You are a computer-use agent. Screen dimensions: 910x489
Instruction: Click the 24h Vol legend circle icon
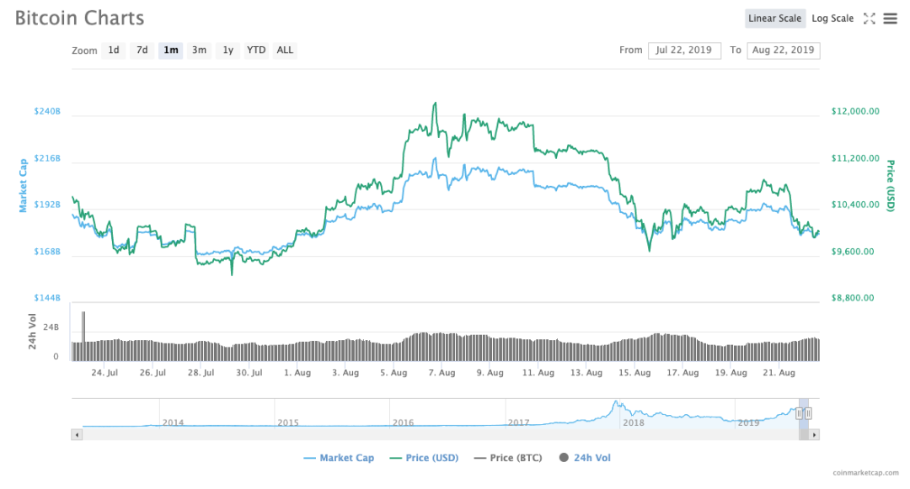(x=565, y=458)
